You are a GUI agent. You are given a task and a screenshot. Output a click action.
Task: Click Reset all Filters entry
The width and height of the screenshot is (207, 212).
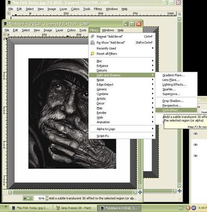pyautogui.click(x=122, y=53)
